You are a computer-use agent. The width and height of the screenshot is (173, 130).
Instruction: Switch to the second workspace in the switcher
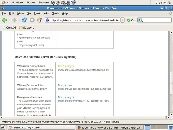(x=153, y=127)
